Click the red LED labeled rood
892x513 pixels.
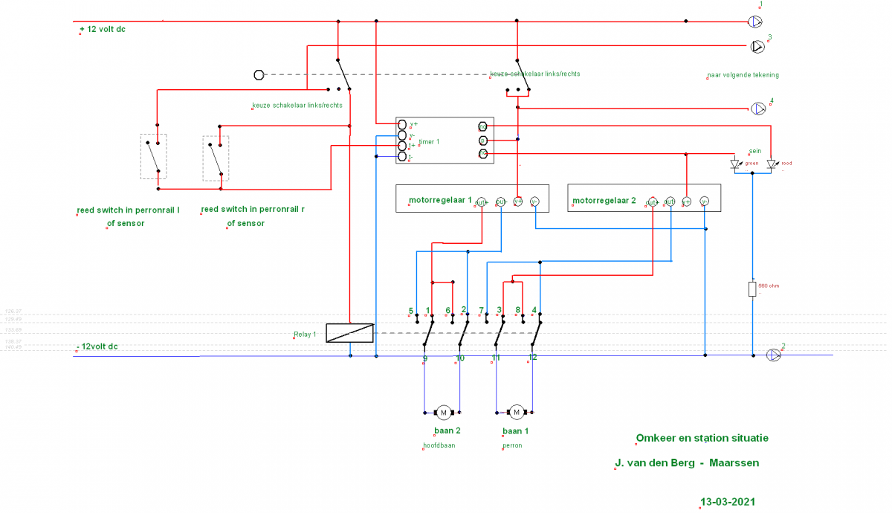[772, 164]
